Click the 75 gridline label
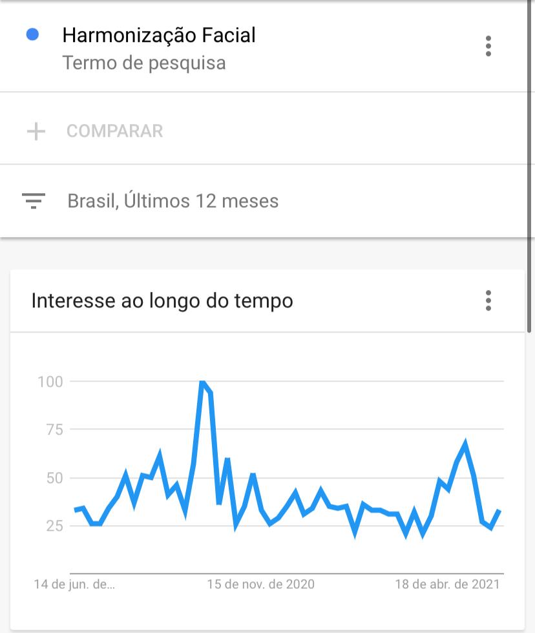This screenshot has height=633, width=535. click(x=54, y=430)
